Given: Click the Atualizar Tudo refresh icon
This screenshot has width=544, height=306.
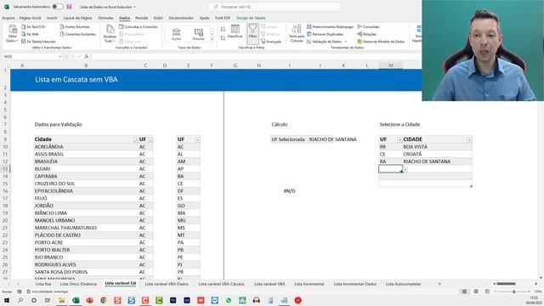Looking at the screenshot, I should tap(110, 34).
